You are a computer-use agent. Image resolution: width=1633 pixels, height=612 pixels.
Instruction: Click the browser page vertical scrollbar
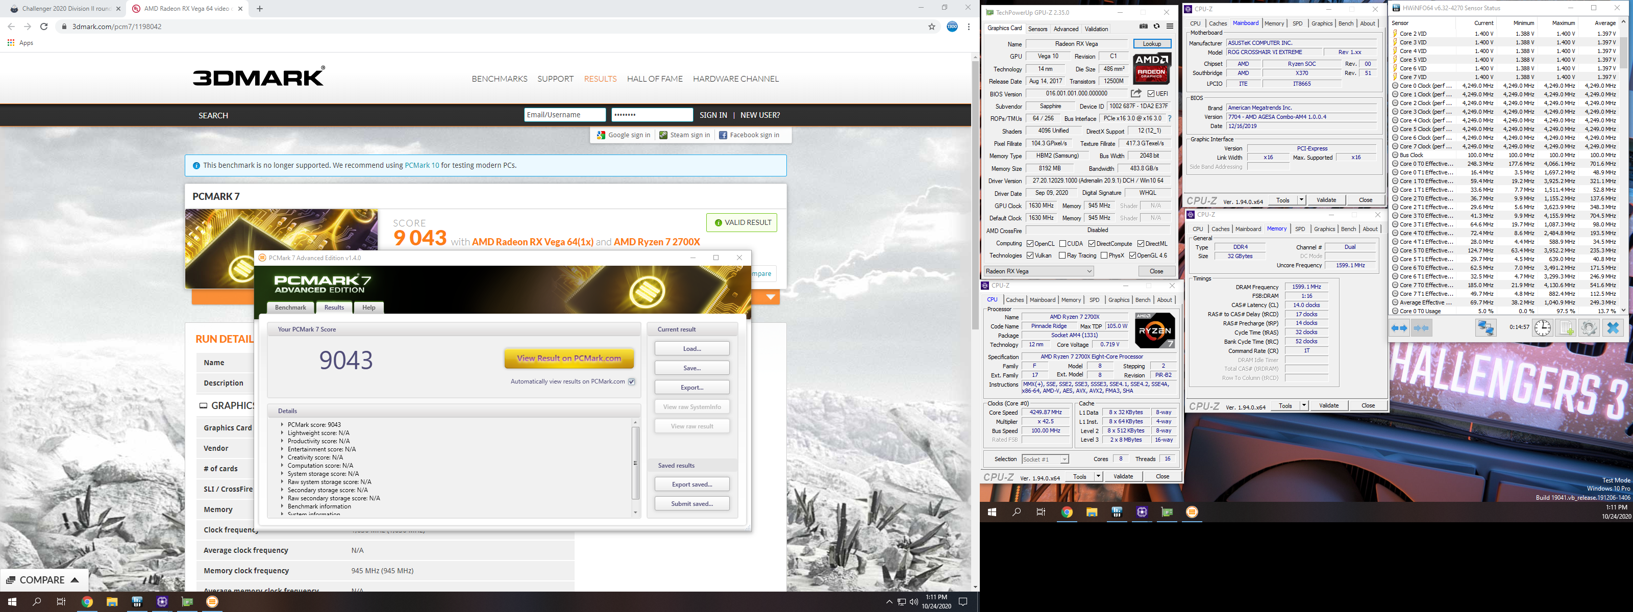coord(975,196)
